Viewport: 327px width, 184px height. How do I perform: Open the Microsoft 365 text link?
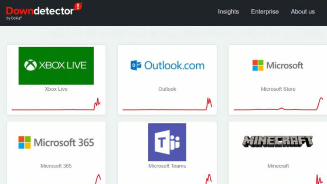click(x=56, y=166)
